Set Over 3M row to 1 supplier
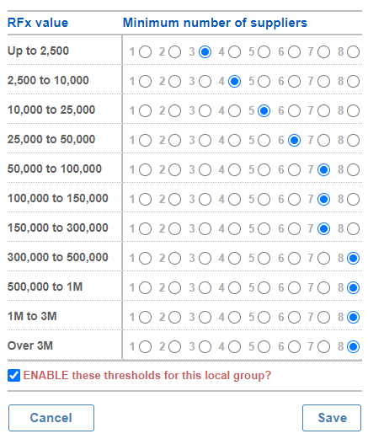This screenshot has width=368, height=439. (145, 347)
